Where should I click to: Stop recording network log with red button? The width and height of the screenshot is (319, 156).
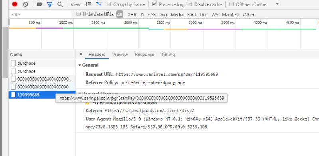pyautogui.click(x=14, y=4)
